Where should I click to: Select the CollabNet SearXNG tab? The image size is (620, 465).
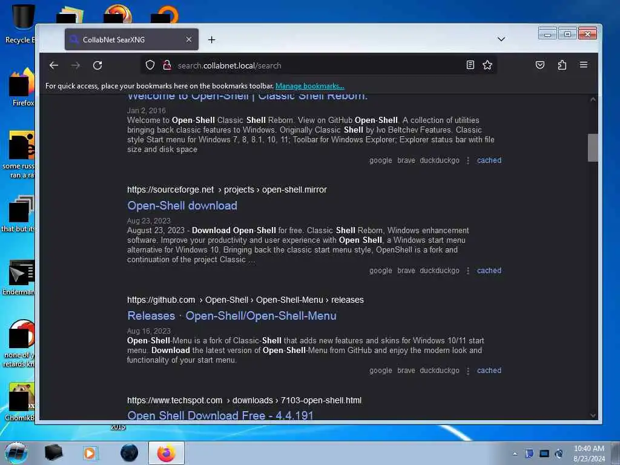pyautogui.click(x=131, y=39)
